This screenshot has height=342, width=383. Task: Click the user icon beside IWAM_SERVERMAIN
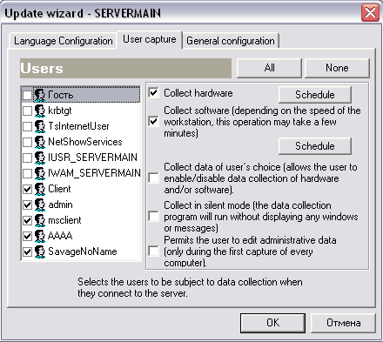click(40, 173)
